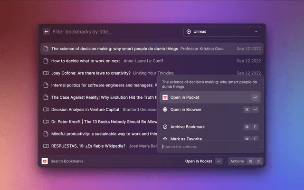Viewport: 304px width, 190px height.
Task: Click the Pocket icon beside Search Bookmarks
Action: point(45,161)
